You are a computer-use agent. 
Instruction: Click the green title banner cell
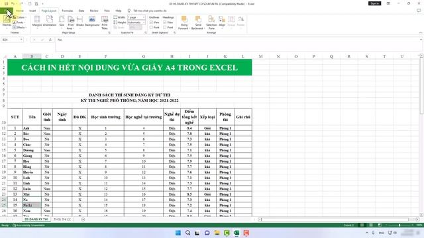point(130,67)
